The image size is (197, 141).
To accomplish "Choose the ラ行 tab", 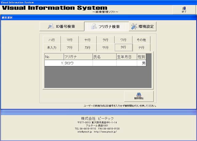I will pos(105,40).
